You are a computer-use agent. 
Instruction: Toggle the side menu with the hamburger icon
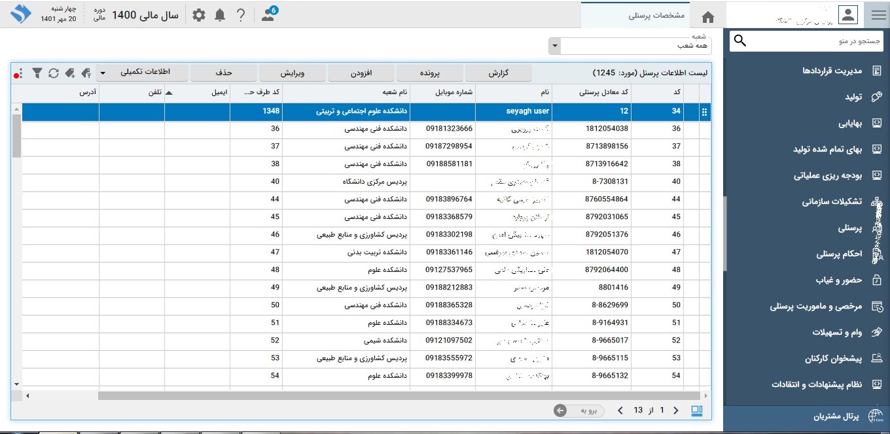[878, 14]
